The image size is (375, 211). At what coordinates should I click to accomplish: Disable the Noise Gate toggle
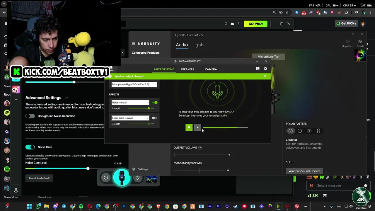pos(30,147)
